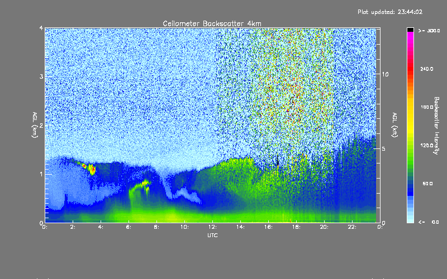Click the '6:' hour label on time axis
The width and height of the screenshot is (447, 279).
tap(129, 227)
